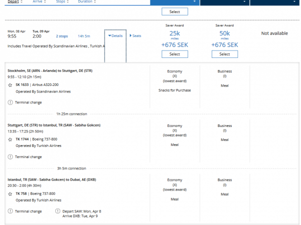Click Terminal change alert icon for Stuttgart–Istanbul
Screen dimensions: 301x225
click(11, 157)
